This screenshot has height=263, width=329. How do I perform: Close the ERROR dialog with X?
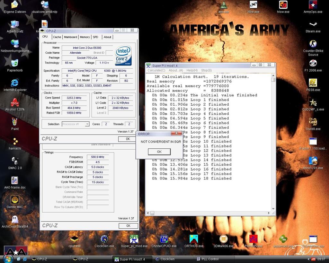click(x=176, y=133)
